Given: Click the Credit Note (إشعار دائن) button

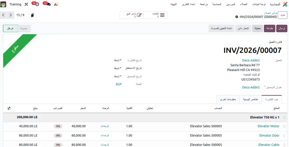Looking at the screenshot, I should click(243, 28).
